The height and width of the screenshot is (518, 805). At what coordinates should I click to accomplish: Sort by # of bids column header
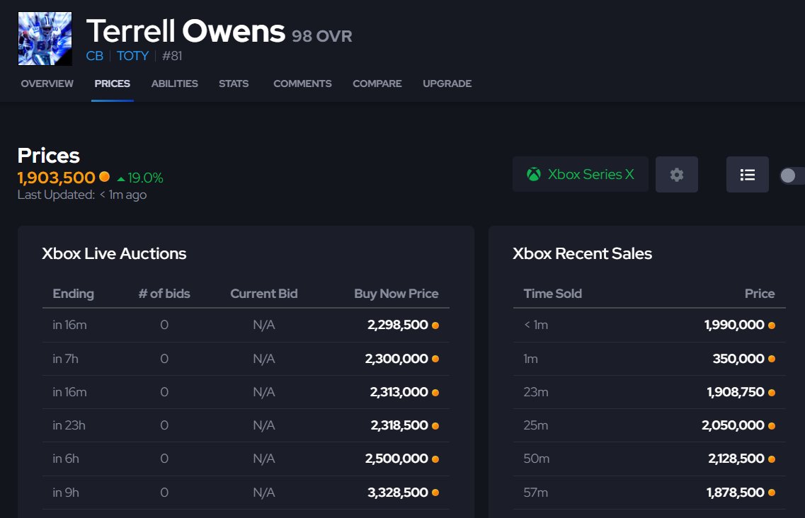[164, 294]
